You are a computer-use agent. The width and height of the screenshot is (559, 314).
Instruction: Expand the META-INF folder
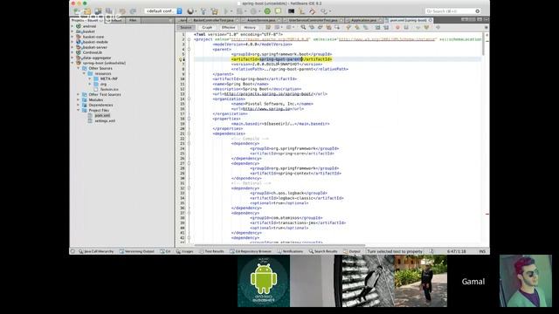90,78
